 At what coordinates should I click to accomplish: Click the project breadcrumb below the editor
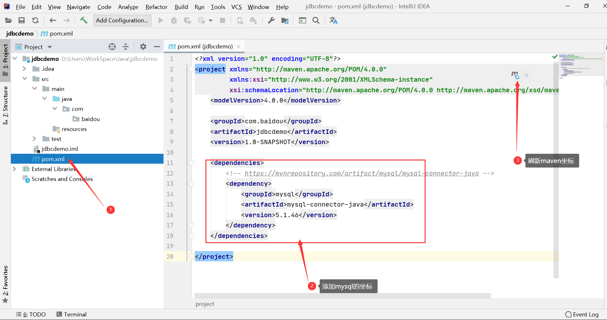205,304
